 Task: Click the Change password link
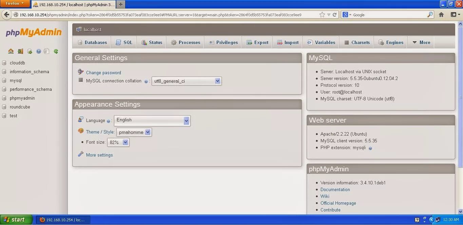(103, 73)
